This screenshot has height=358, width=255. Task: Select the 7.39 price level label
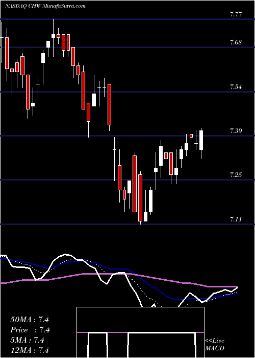click(x=236, y=131)
